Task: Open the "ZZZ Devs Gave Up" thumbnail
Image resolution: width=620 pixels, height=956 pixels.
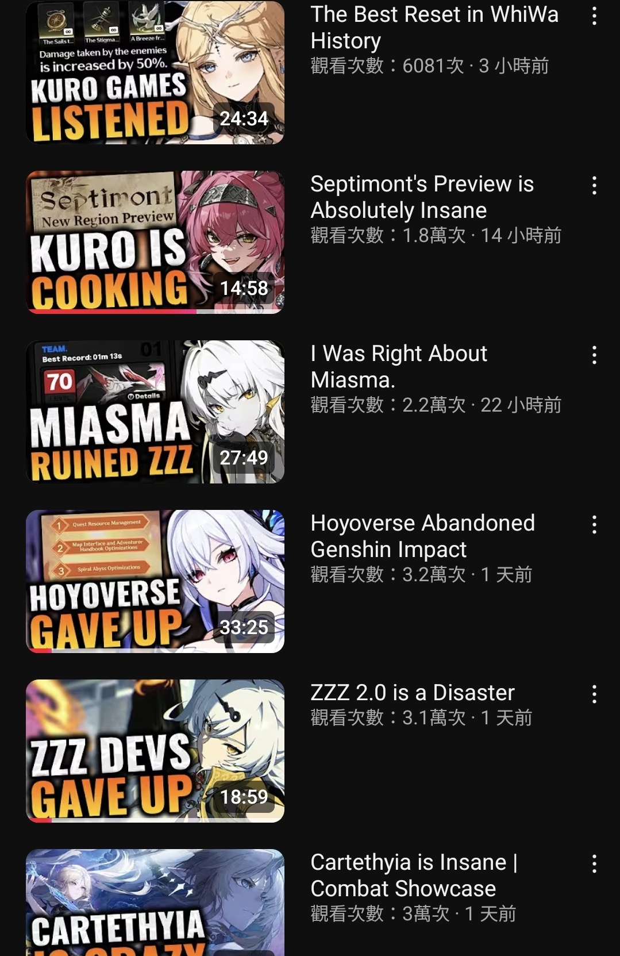Action: 155,751
